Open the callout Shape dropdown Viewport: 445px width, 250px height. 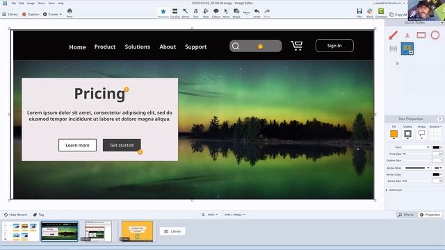point(422,134)
